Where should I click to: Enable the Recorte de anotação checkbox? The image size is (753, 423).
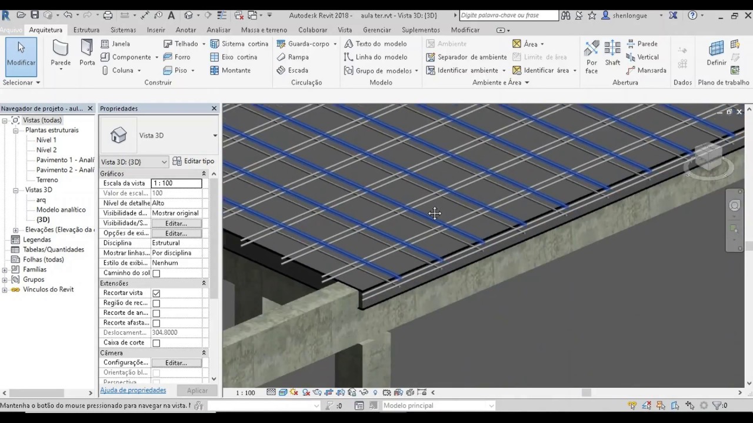click(x=156, y=313)
